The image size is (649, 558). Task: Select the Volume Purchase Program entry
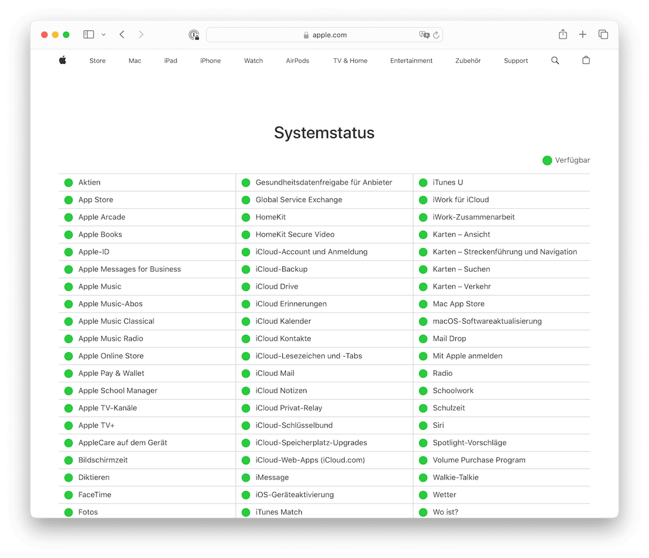pyautogui.click(x=502, y=460)
